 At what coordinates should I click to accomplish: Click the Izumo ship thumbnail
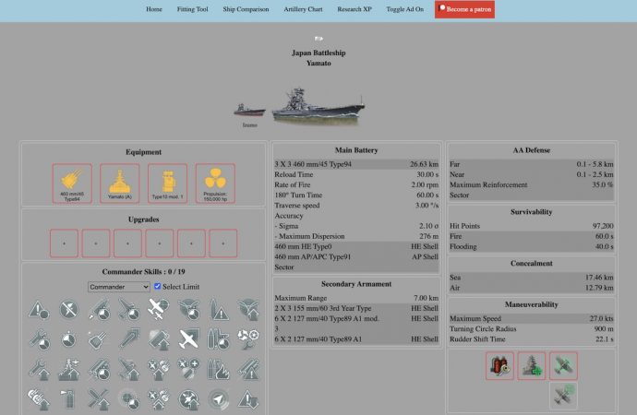click(x=249, y=111)
